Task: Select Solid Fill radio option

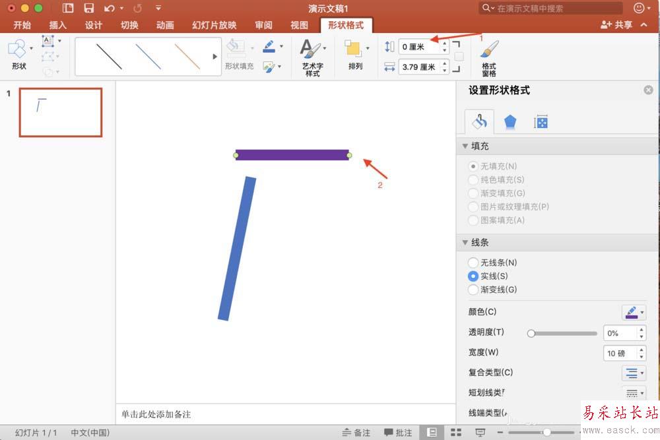Action: tap(473, 179)
